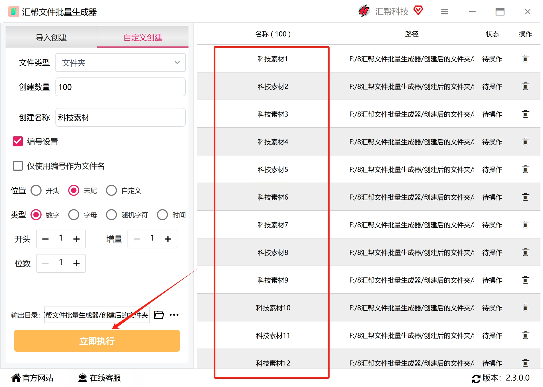Switch to the 导入创建 tab
This screenshot has height=387, width=543.
click(51, 37)
